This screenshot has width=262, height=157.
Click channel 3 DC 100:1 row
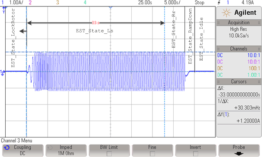(x=239, y=68)
